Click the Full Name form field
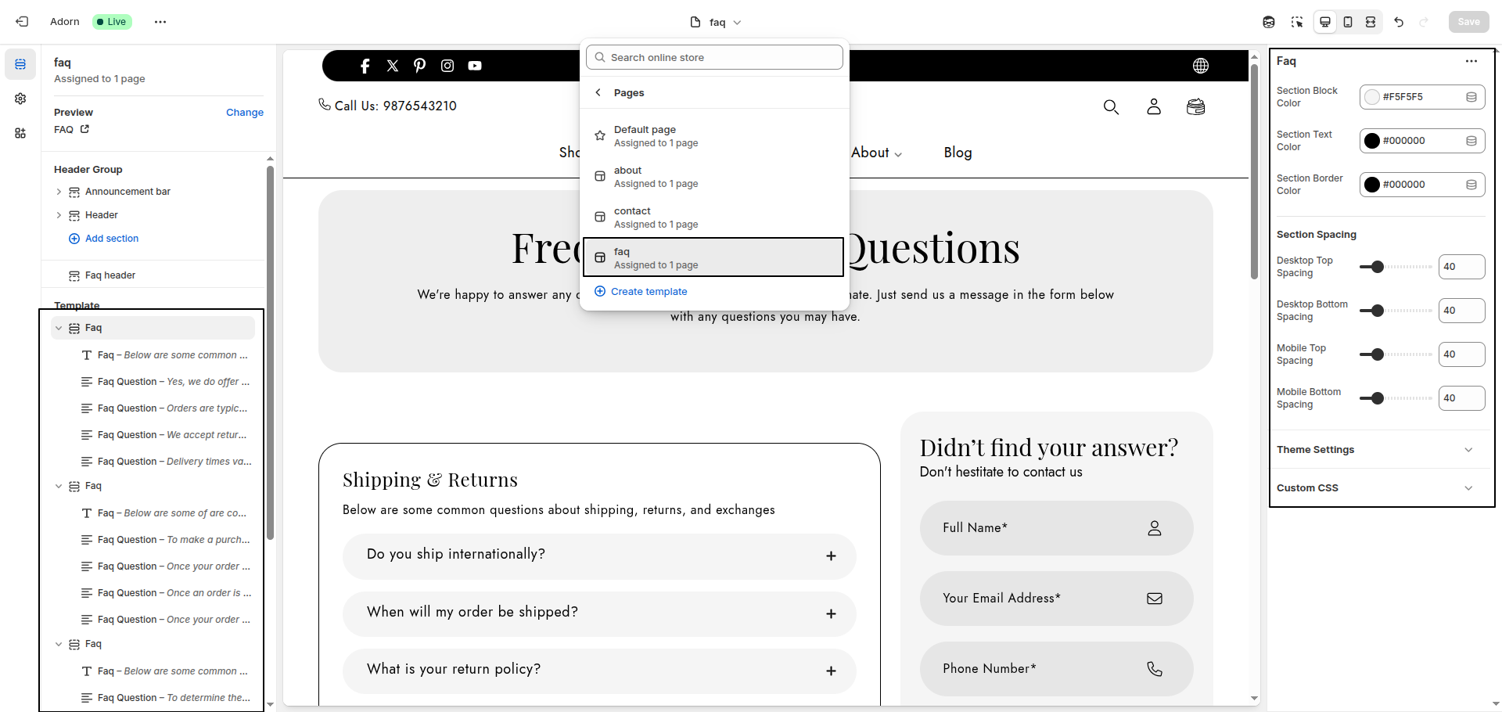The image size is (1502, 712). click(x=1056, y=528)
